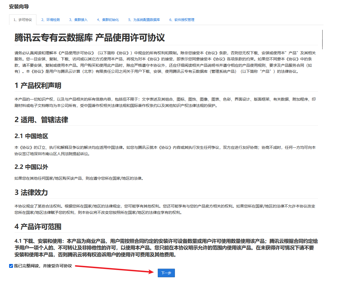339x283 pixels.
Task: Click the 我已完整阅读，并接受许可协议 label text
Action: click(x=43, y=266)
